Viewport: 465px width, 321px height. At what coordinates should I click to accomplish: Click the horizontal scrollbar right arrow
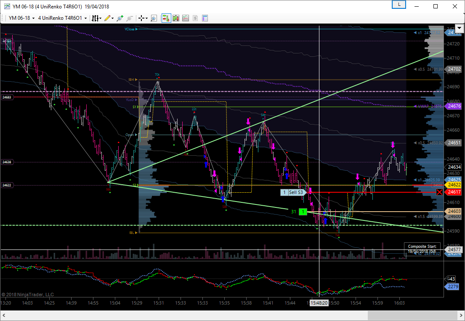click(461, 315)
